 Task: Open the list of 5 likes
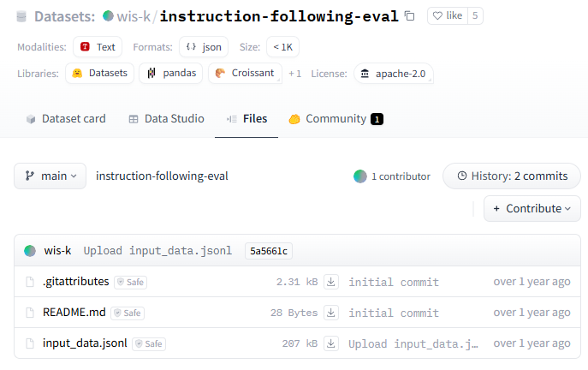pyautogui.click(x=475, y=15)
